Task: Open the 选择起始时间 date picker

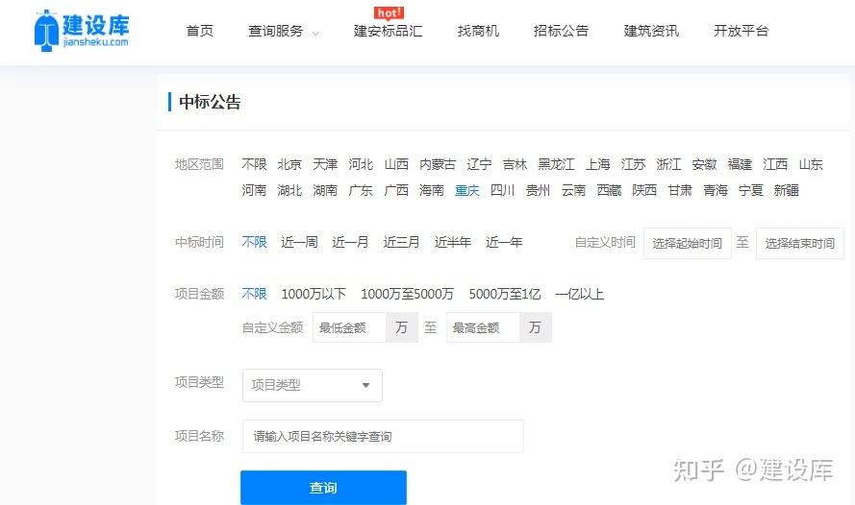Action: [688, 243]
